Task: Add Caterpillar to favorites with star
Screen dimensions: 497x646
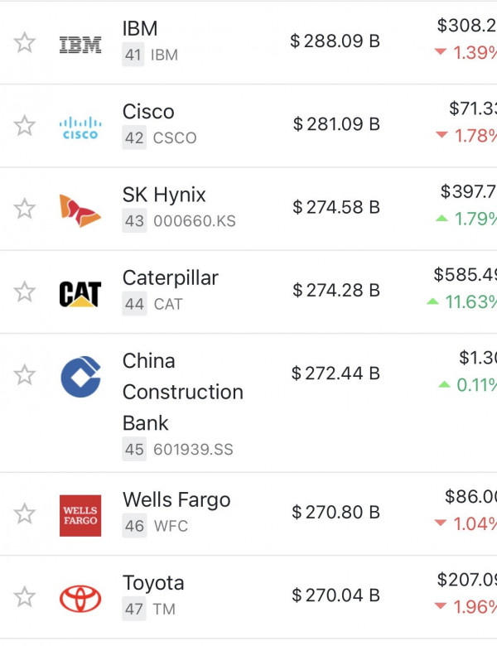Action: pos(25,292)
